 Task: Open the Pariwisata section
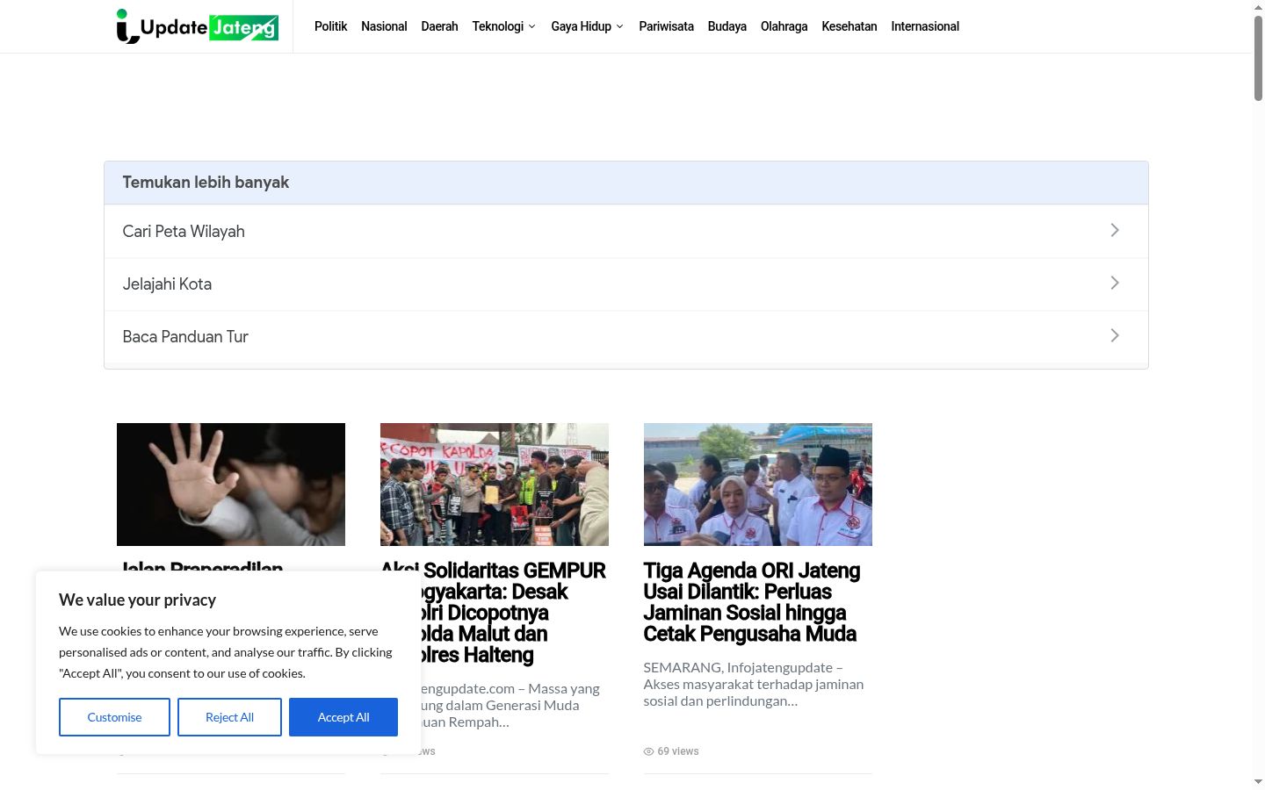coord(666,26)
